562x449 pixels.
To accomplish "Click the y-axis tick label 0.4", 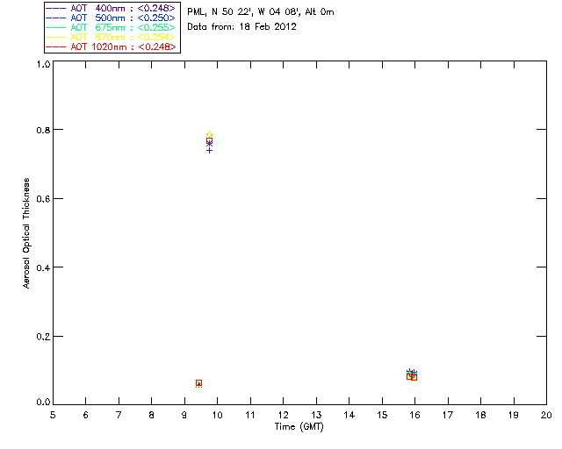I will click(43, 267).
